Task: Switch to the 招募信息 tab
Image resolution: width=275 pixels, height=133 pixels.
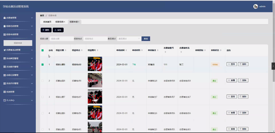Action: (x=59, y=22)
